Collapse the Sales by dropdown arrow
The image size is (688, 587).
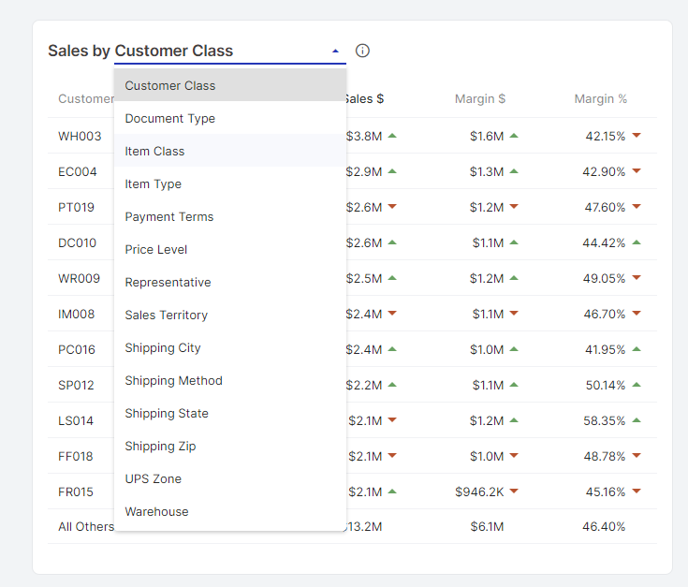click(x=335, y=51)
